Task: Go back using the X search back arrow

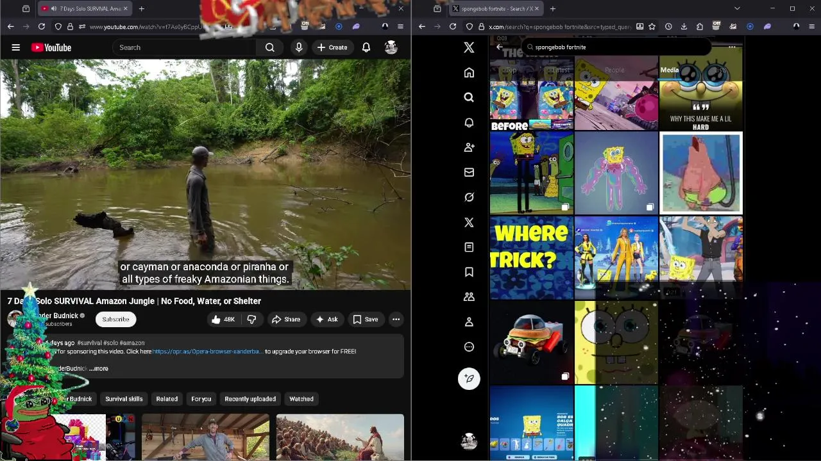Action: (x=500, y=47)
